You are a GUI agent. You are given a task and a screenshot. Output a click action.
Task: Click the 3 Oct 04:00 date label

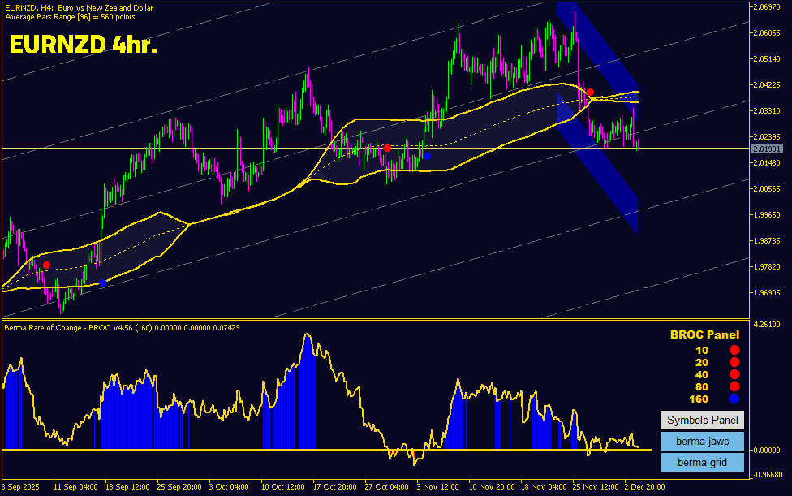pyautogui.click(x=228, y=487)
